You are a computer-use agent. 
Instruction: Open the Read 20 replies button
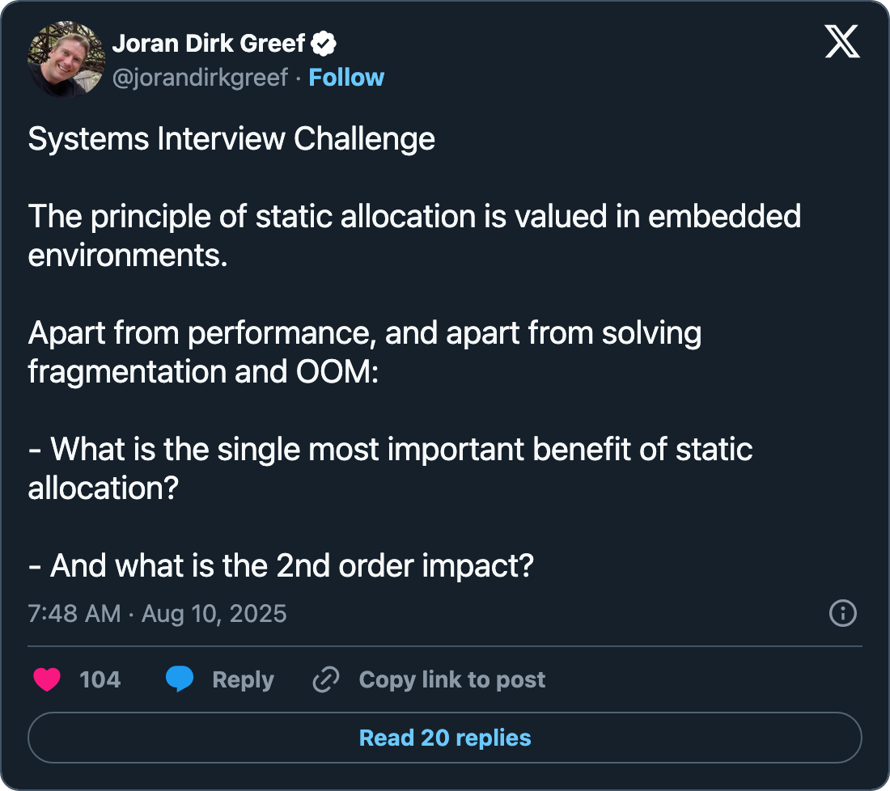tap(445, 738)
